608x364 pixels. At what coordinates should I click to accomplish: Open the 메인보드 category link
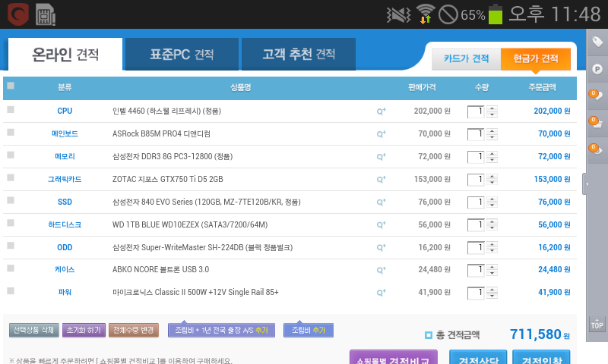click(65, 133)
